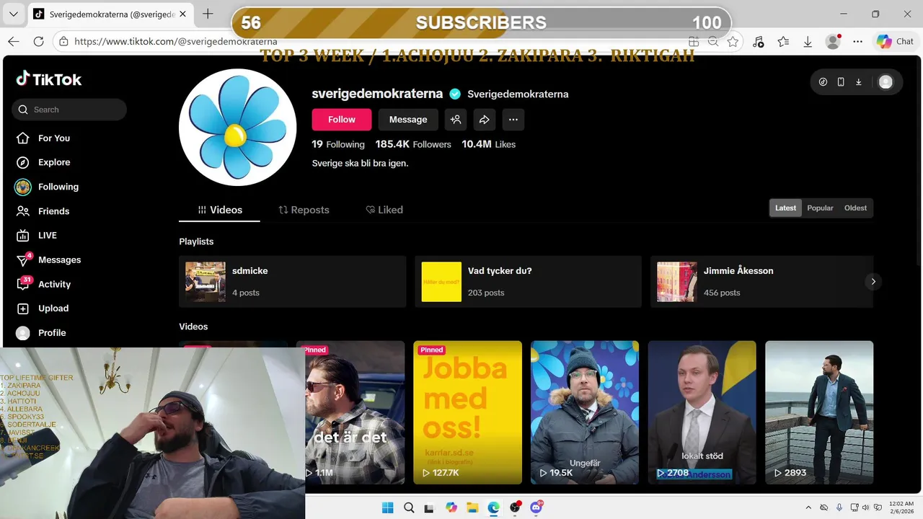Open the Explore page
This screenshot has width=923, height=519.
pyautogui.click(x=44, y=162)
